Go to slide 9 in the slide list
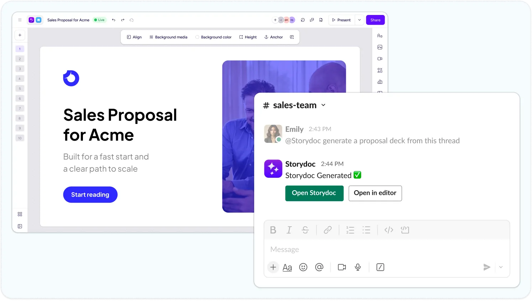This screenshot has width=532, height=301. coord(20,128)
